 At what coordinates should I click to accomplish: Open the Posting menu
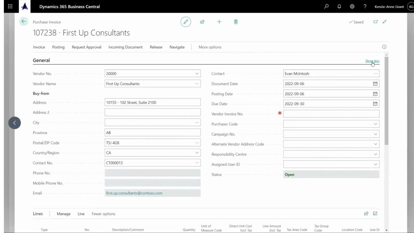58,47
